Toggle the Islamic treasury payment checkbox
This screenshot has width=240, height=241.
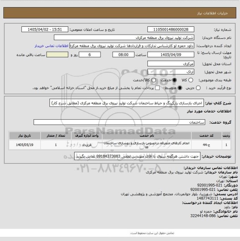(x=157, y=88)
